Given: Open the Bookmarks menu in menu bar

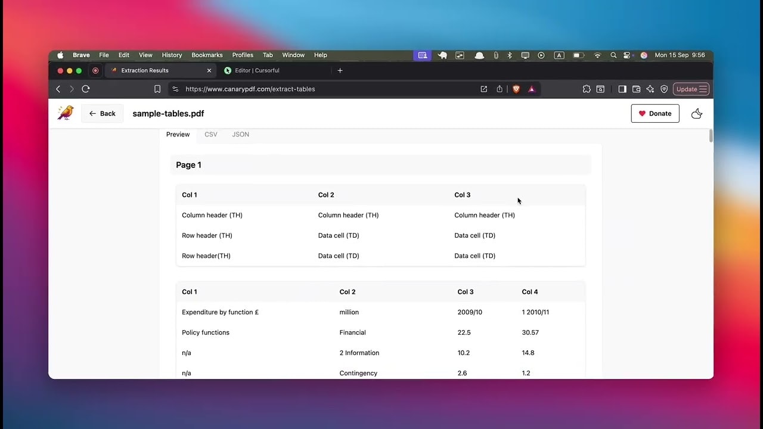Looking at the screenshot, I should click(207, 55).
